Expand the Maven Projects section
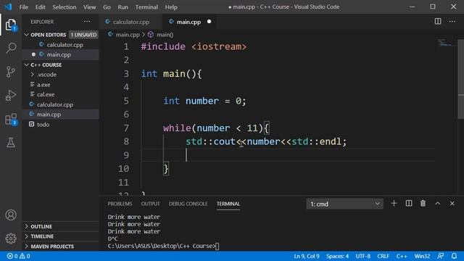The image size is (464, 261). point(61,246)
